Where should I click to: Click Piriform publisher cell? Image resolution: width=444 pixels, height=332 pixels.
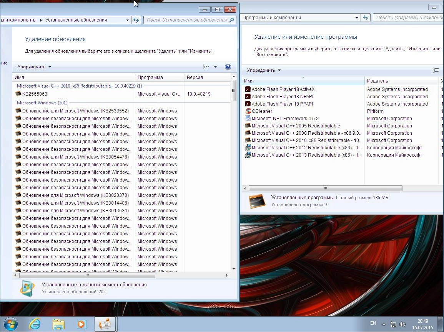[375, 111]
